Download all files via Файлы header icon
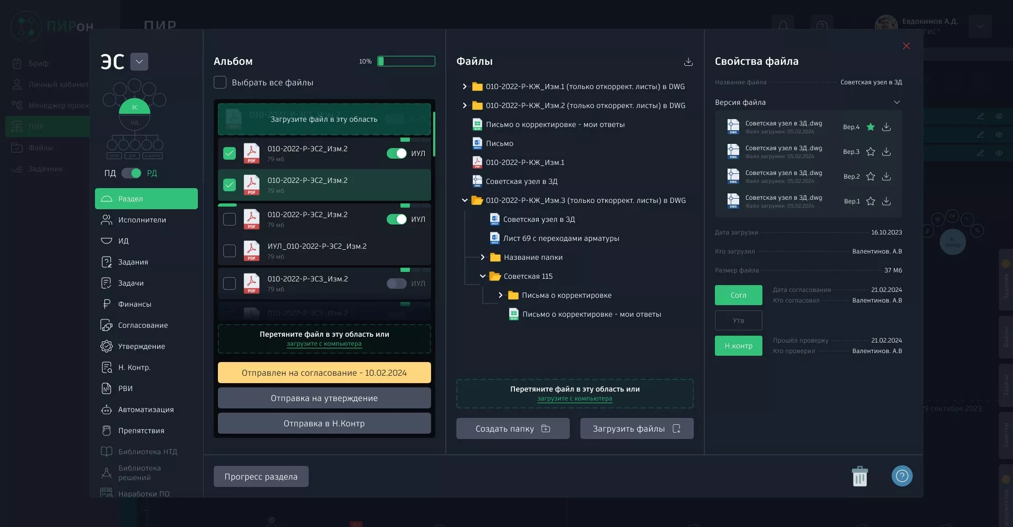This screenshot has height=527, width=1013. click(688, 62)
